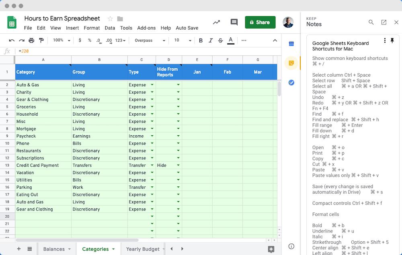The height and width of the screenshot is (255, 402).
Task: Open the Format menu
Action: [x=92, y=28]
